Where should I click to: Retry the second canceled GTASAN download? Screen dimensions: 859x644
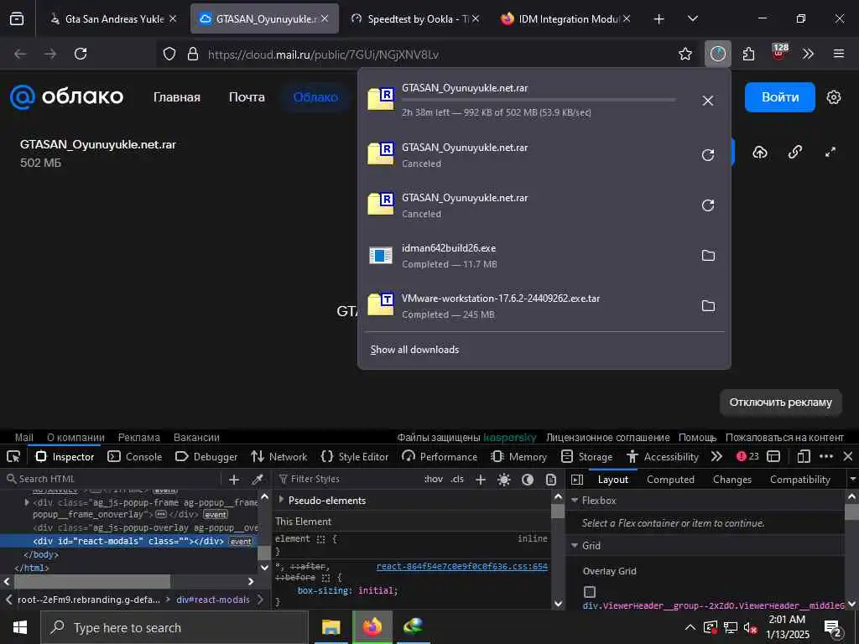pyautogui.click(x=708, y=205)
